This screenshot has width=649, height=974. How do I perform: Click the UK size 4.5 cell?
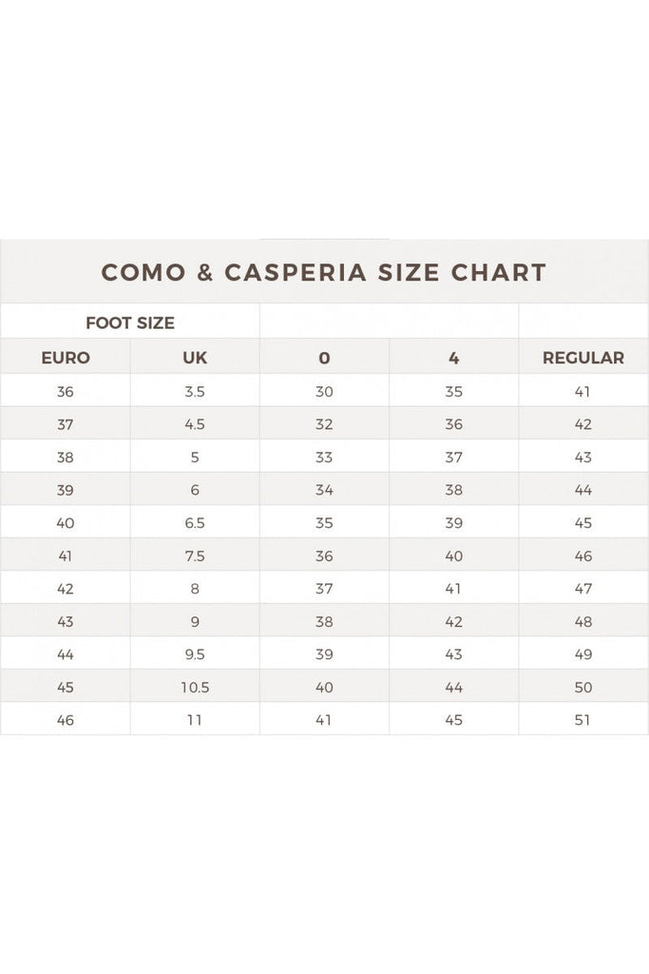[x=195, y=424]
